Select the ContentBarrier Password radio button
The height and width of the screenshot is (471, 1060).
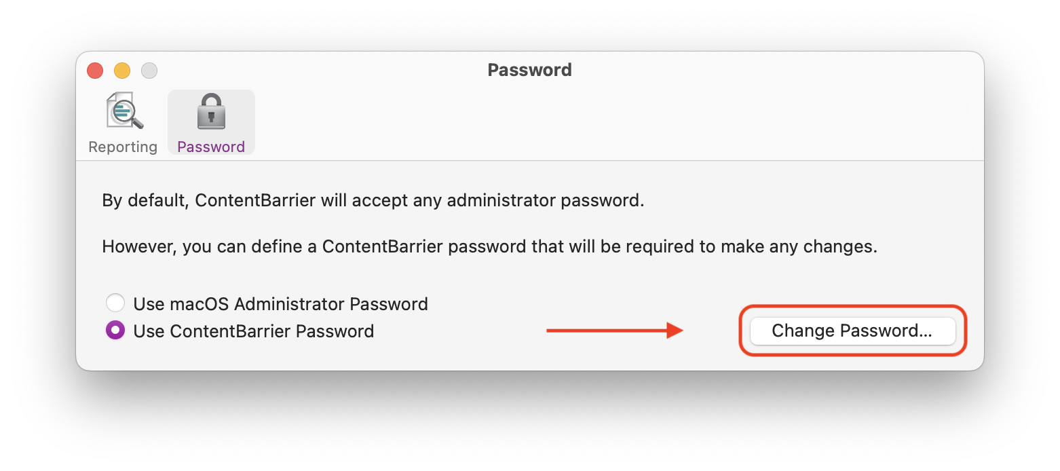pyautogui.click(x=115, y=331)
